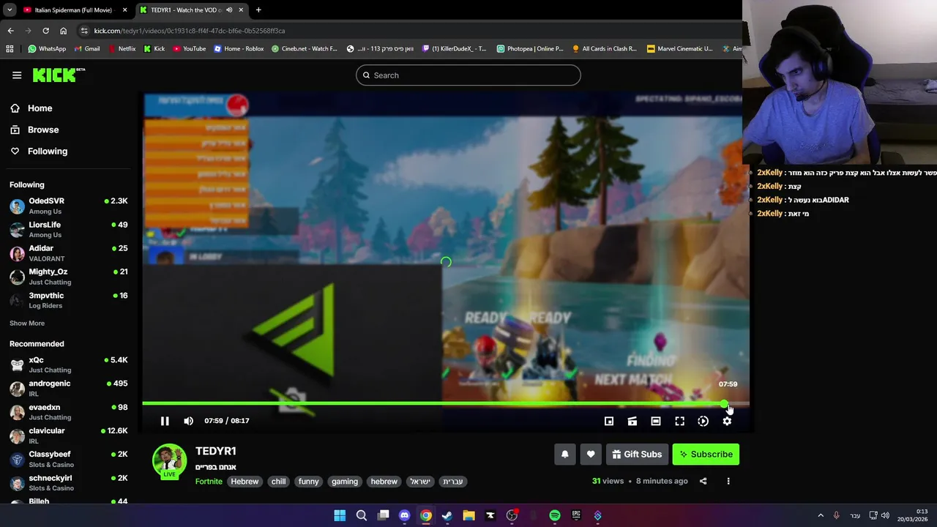The image size is (937, 527).
Task: Click the Kick logo
Action: coord(59,75)
